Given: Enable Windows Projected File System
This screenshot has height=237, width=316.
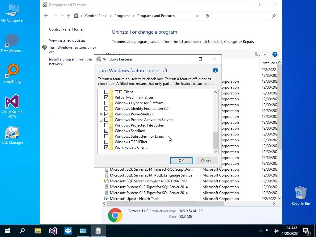Looking at the screenshot, I should [106, 125].
